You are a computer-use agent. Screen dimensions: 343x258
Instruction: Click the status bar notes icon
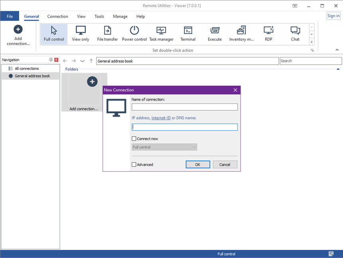331,254
